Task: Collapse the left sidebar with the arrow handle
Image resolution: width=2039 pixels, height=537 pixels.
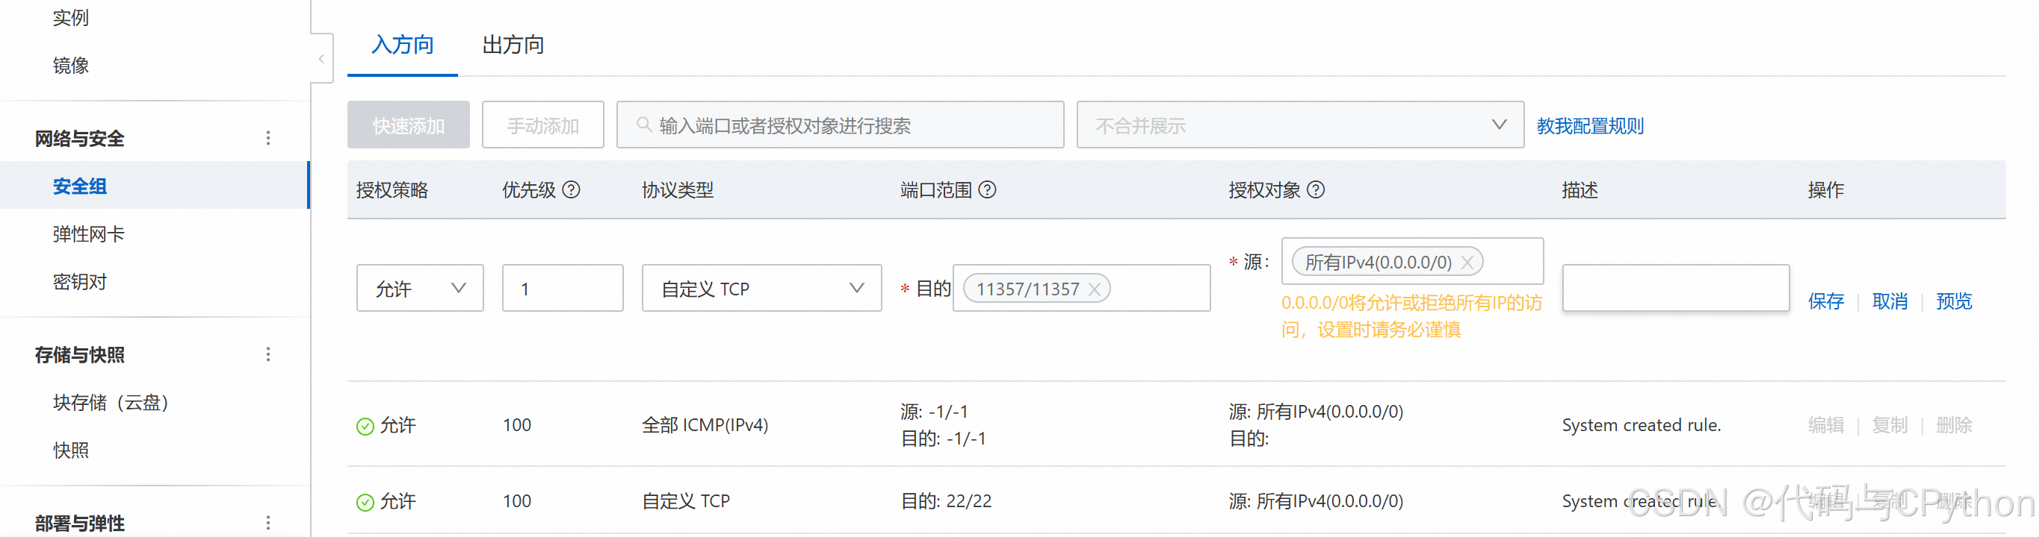Action: tap(321, 58)
